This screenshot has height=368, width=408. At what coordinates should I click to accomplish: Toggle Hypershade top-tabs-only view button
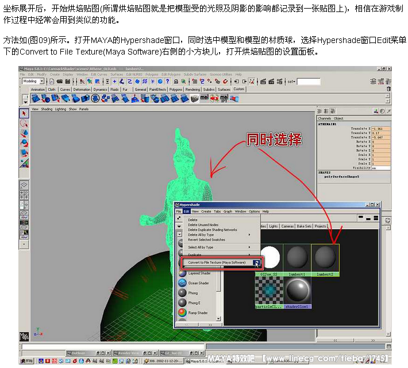tap(361, 218)
